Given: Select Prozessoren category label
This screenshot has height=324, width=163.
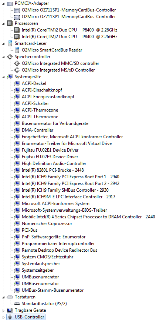Looking at the screenshot, I should (x=26, y=24).
